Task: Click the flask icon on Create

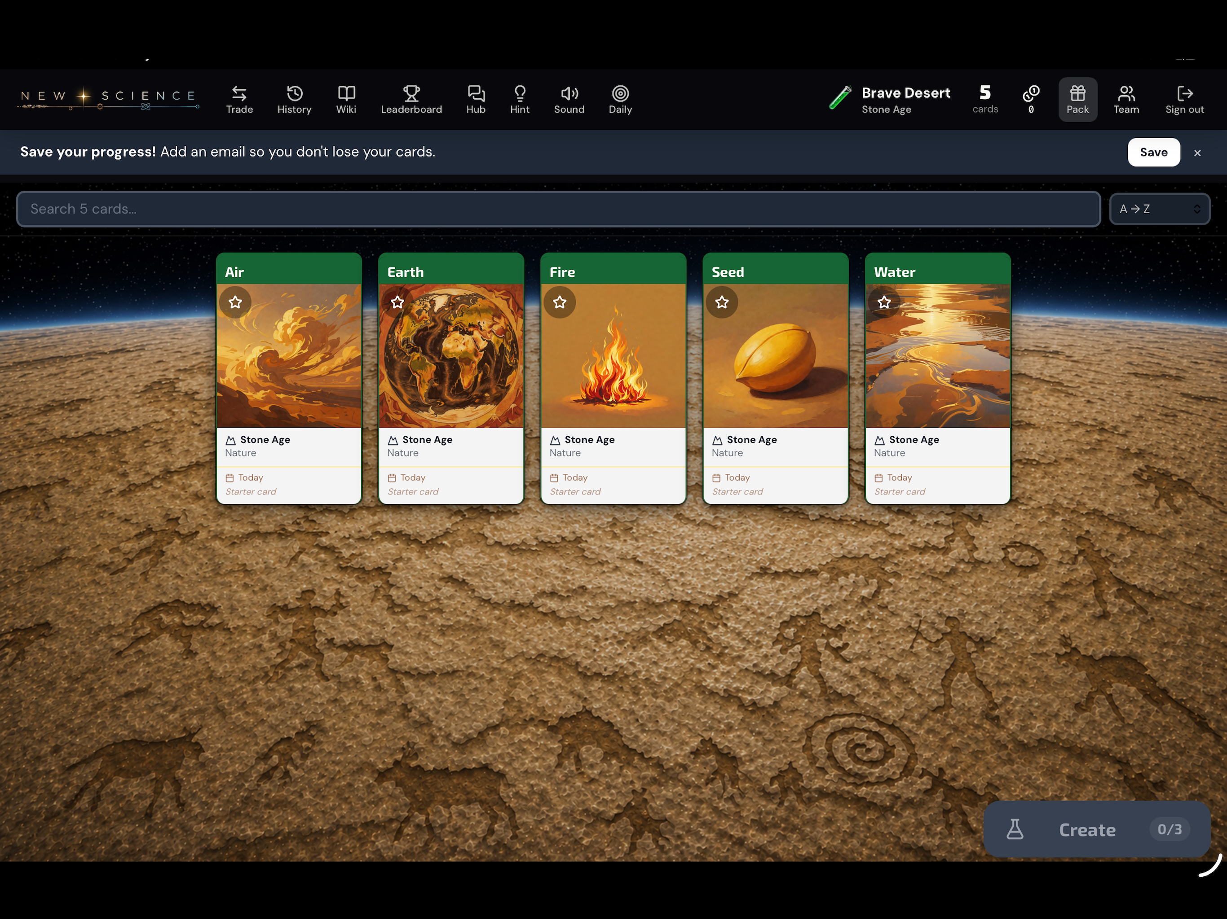Action: click(x=1015, y=829)
